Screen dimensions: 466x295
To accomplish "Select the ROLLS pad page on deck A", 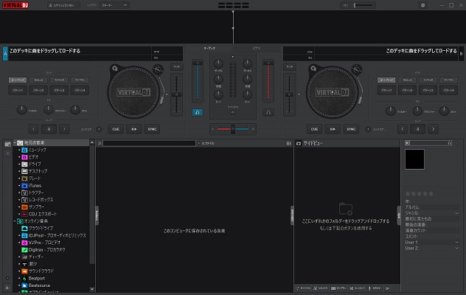I will coord(38,80).
